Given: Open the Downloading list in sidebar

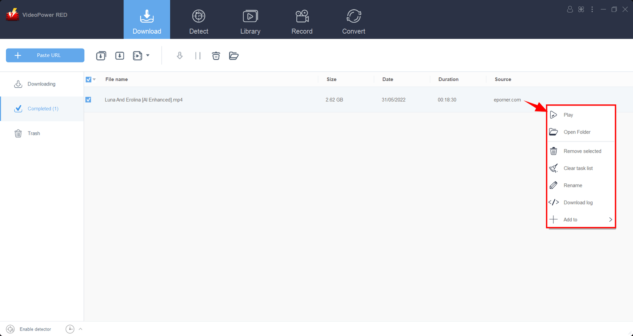Looking at the screenshot, I should coord(42,84).
